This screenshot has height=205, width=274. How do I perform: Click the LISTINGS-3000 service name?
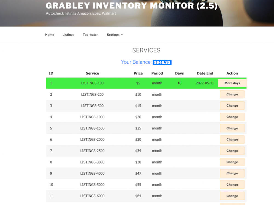pyautogui.click(x=92, y=162)
